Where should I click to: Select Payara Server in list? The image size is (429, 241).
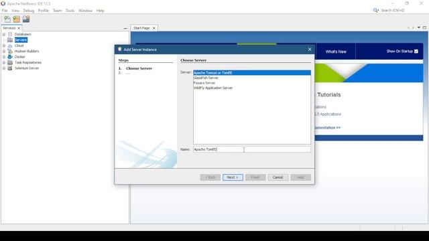point(252,83)
